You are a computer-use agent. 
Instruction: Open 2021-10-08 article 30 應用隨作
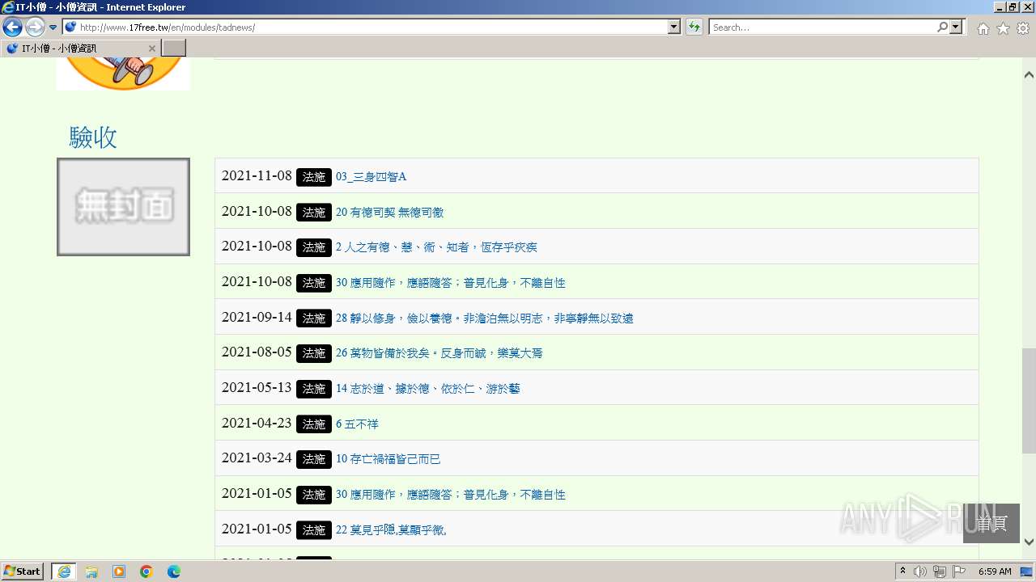click(451, 283)
